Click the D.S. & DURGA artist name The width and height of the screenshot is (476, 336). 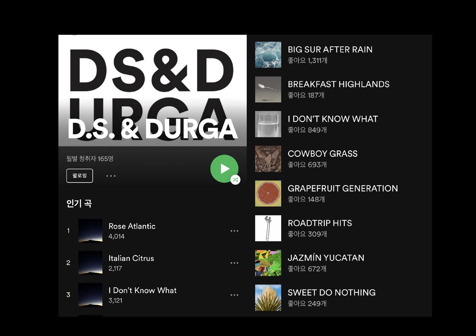(153, 129)
